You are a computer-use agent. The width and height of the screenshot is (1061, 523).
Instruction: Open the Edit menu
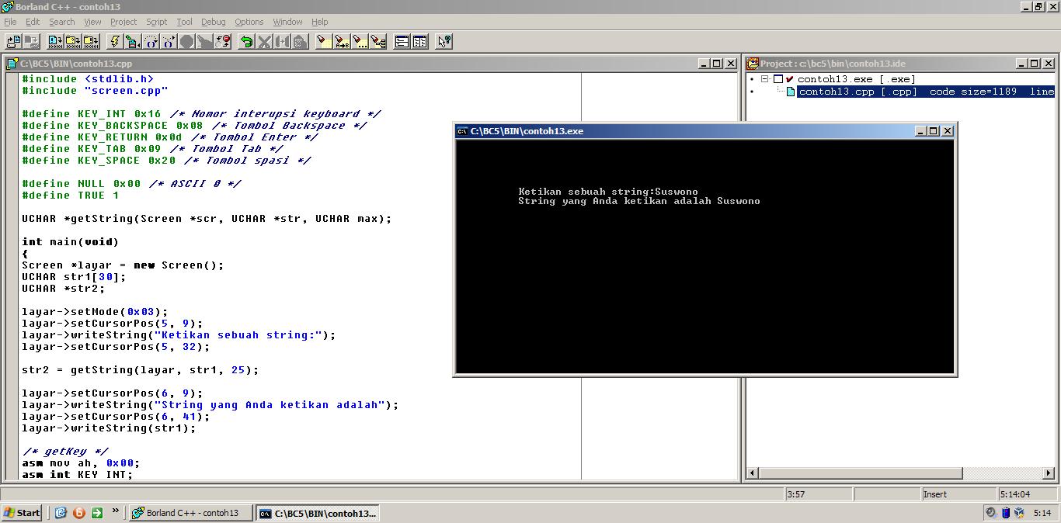(x=33, y=22)
